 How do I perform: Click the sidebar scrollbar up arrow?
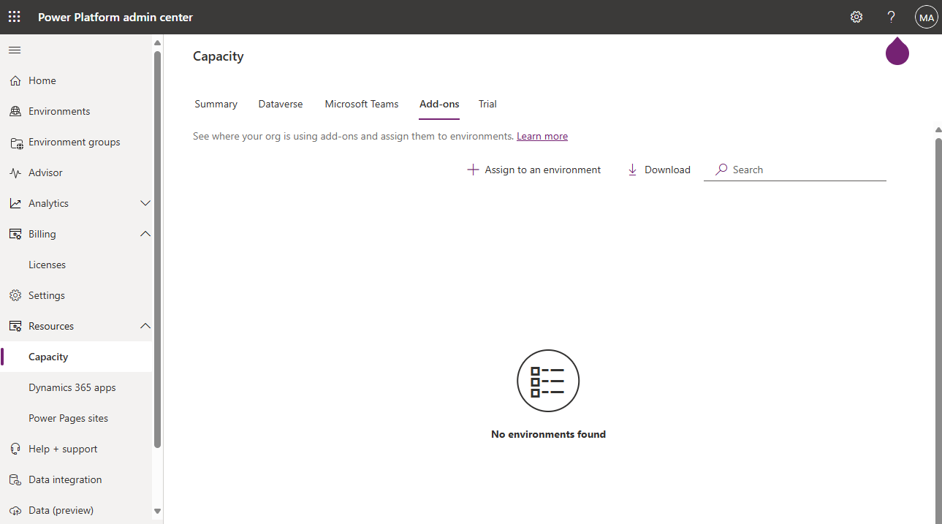tap(157, 43)
